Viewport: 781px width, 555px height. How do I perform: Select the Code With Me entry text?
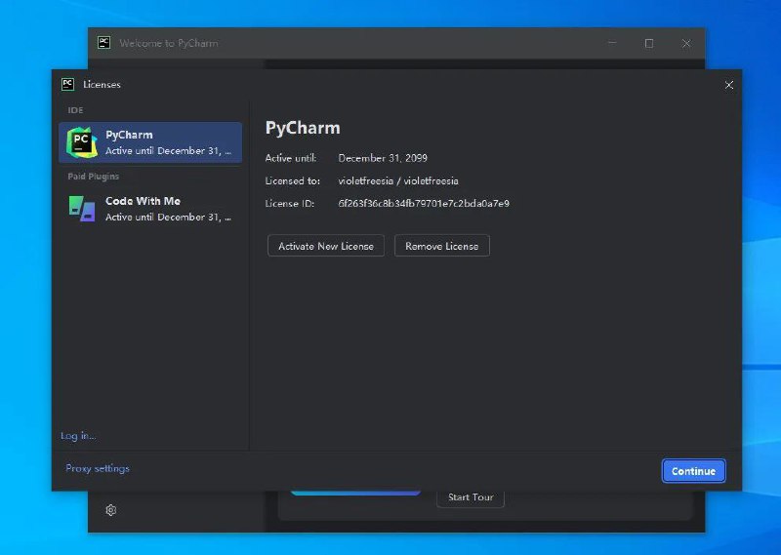(168, 208)
